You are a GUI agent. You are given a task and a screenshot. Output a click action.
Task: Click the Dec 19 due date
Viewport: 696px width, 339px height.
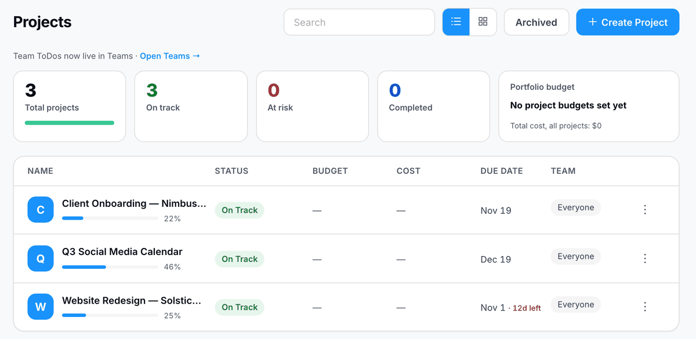click(x=496, y=259)
